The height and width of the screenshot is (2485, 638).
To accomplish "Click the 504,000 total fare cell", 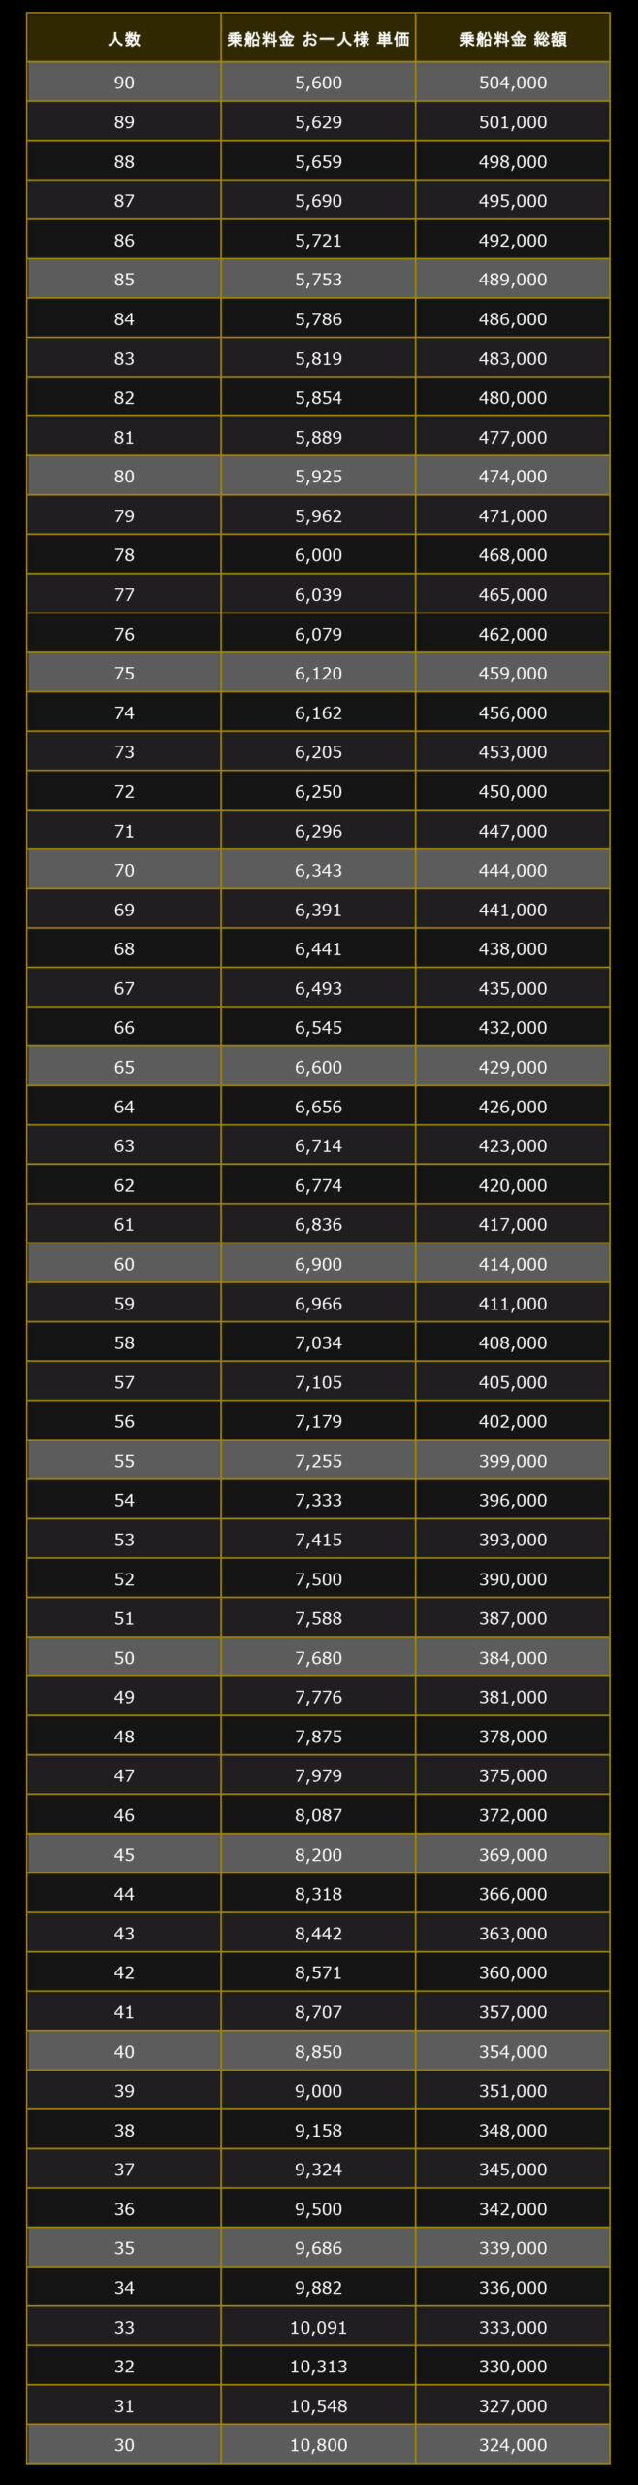I will coord(513,83).
